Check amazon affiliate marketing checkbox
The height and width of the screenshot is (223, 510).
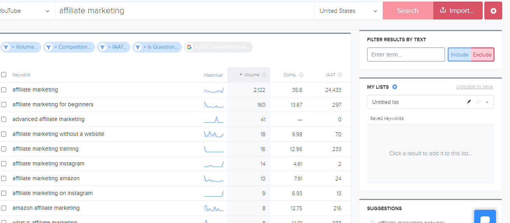4,208
